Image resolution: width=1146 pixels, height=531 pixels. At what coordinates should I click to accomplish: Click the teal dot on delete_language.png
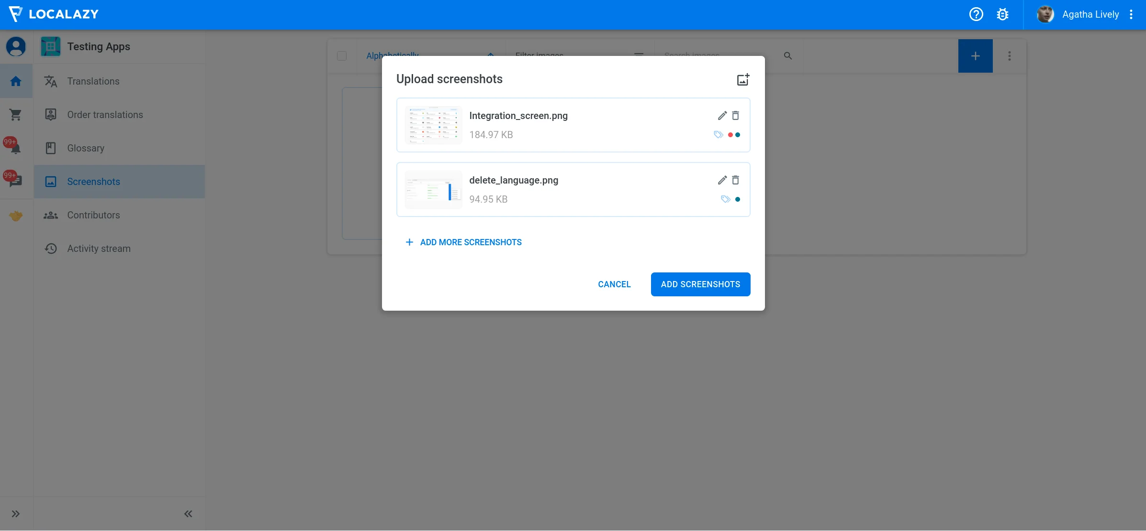click(x=738, y=199)
